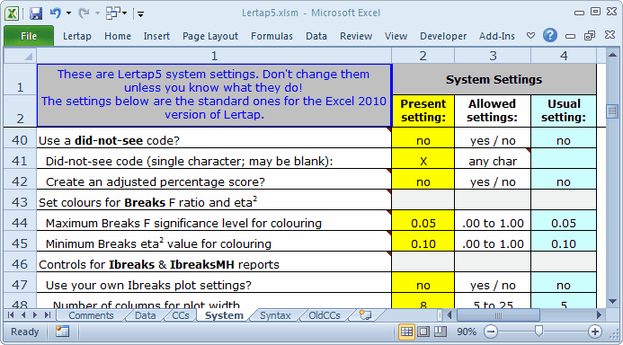Open the Redo history dropdown arrow
This screenshot has width=623, height=345.
click(97, 13)
